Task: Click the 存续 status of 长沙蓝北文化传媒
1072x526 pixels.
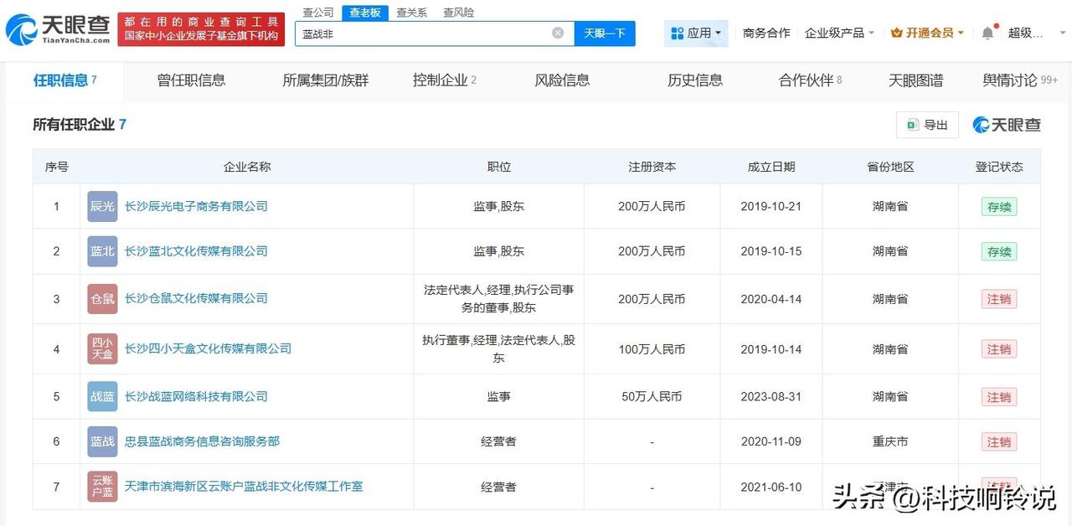Action: 999,252
